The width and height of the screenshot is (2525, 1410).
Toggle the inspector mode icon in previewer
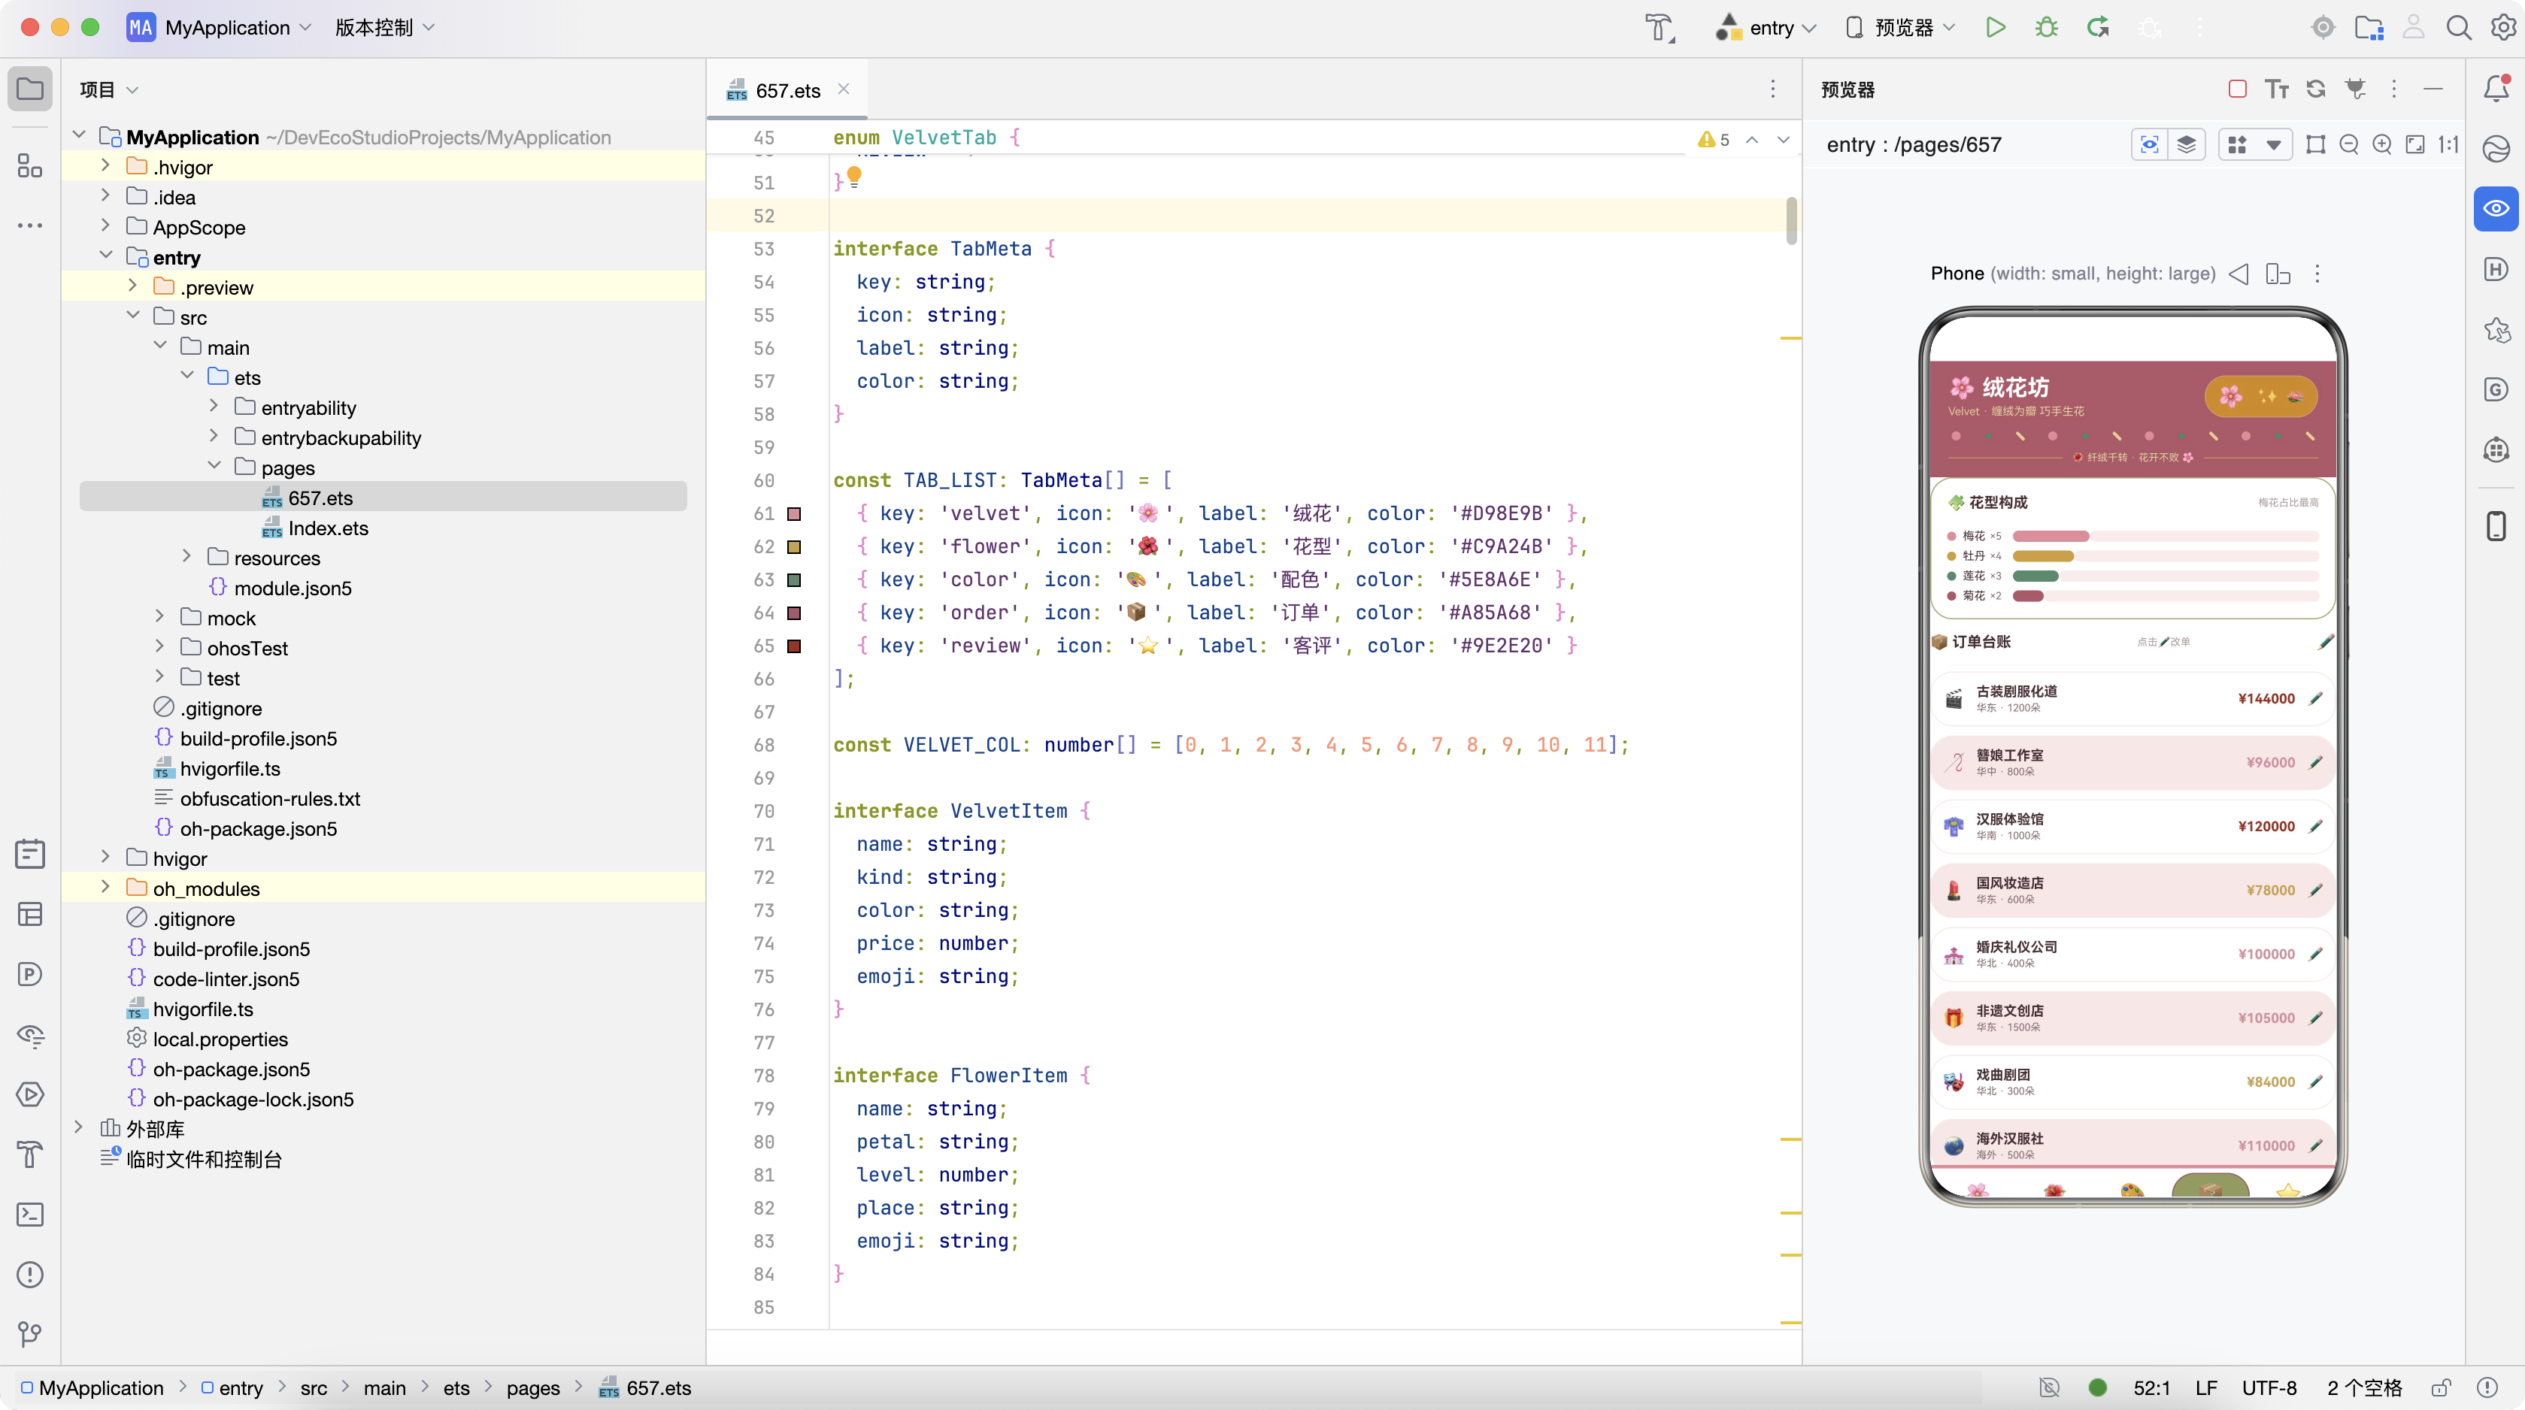click(2150, 145)
